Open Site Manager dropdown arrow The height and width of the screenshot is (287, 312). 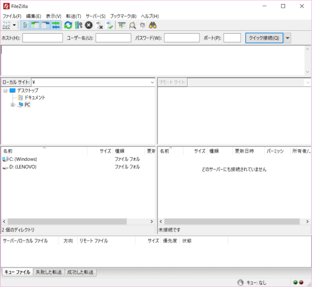(14, 26)
